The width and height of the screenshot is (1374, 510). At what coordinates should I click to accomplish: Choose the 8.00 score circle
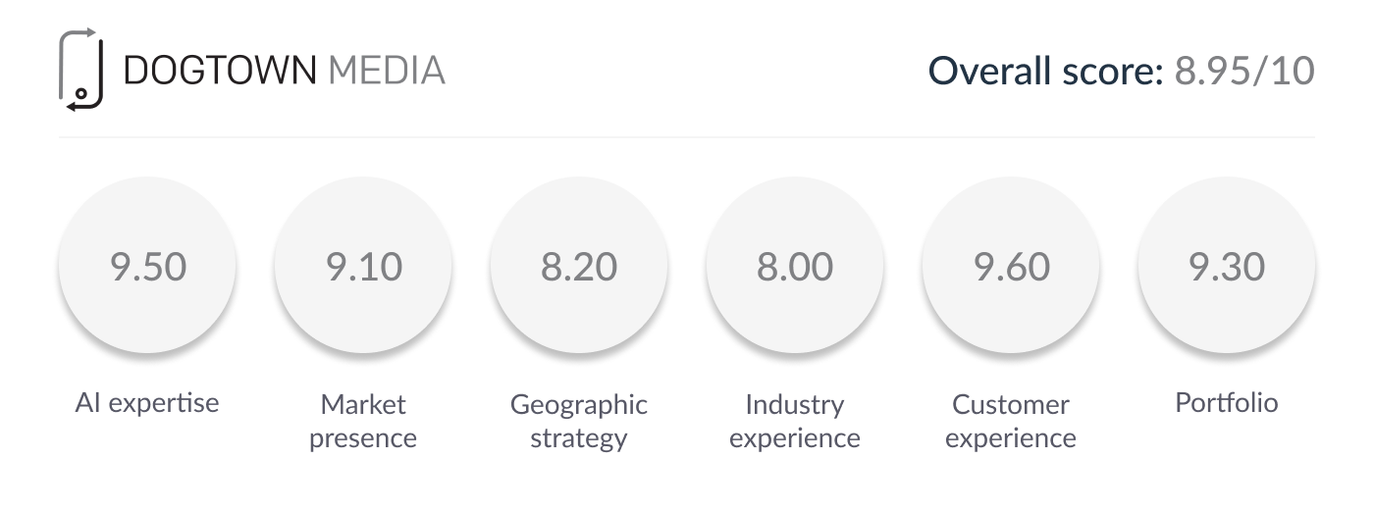coord(795,267)
